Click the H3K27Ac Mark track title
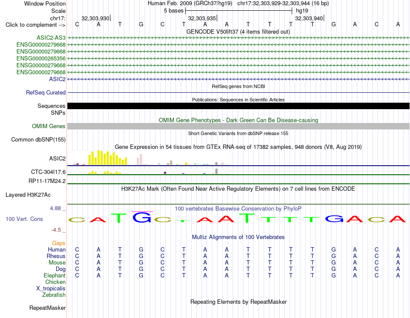The image size is (410, 318). point(238,189)
